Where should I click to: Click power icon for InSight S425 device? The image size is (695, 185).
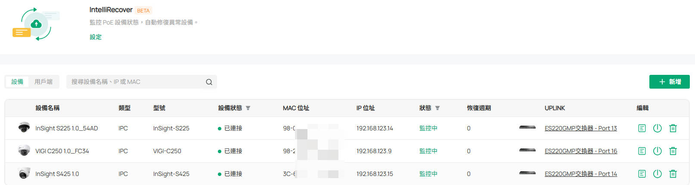point(657,174)
